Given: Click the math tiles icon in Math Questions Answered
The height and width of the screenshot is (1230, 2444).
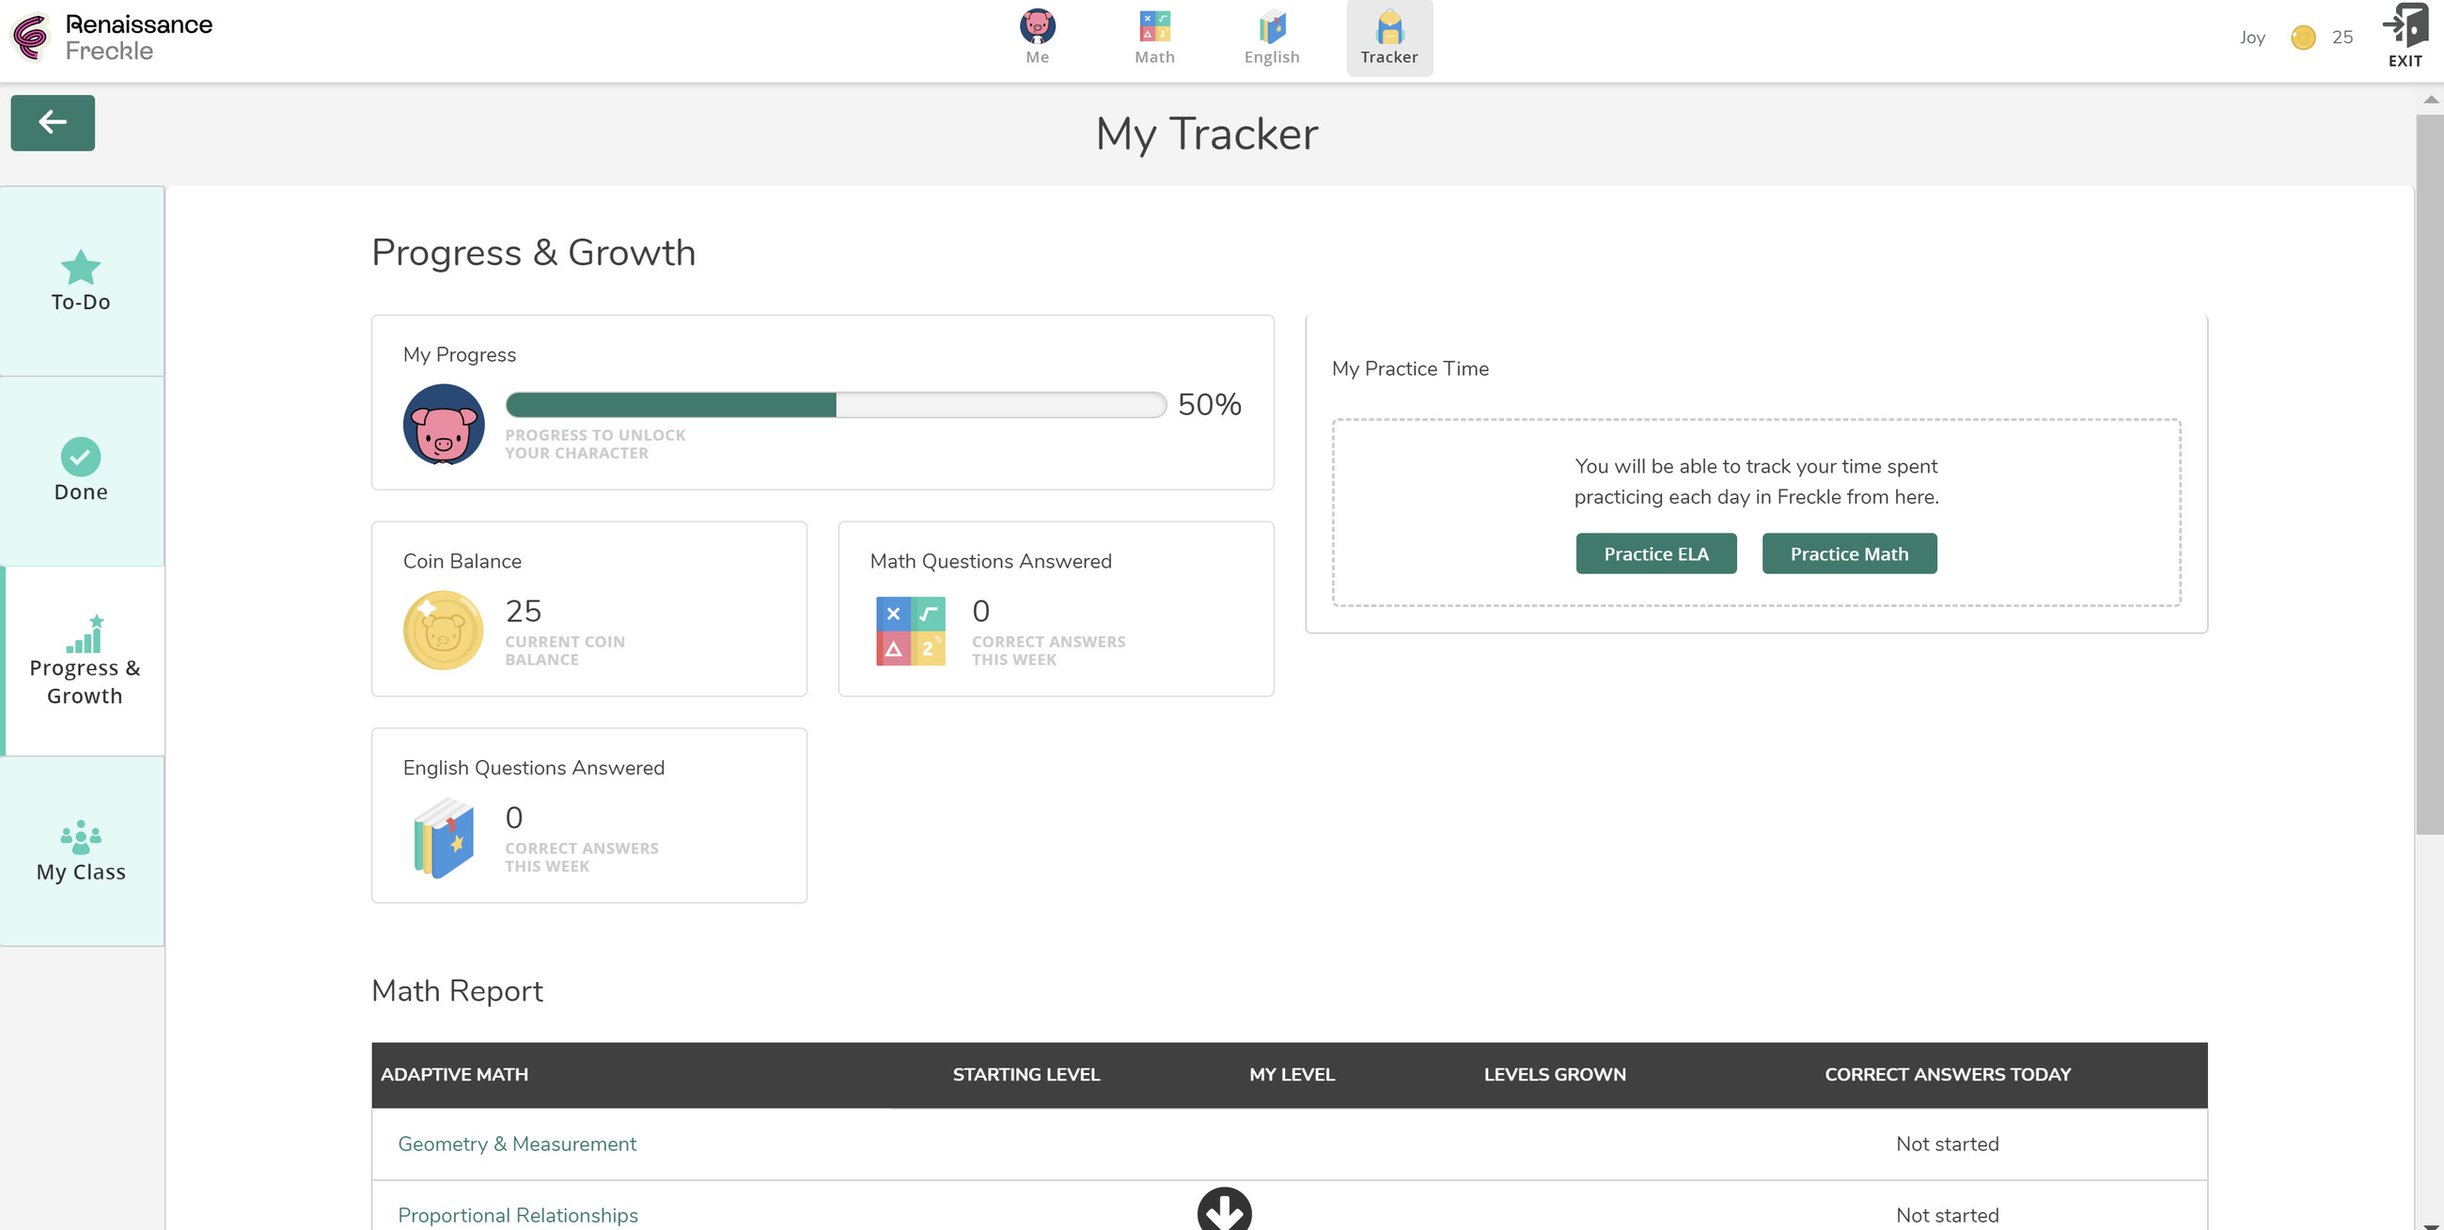Looking at the screenshot, I should pyautogui.click(x=910, y=631).
